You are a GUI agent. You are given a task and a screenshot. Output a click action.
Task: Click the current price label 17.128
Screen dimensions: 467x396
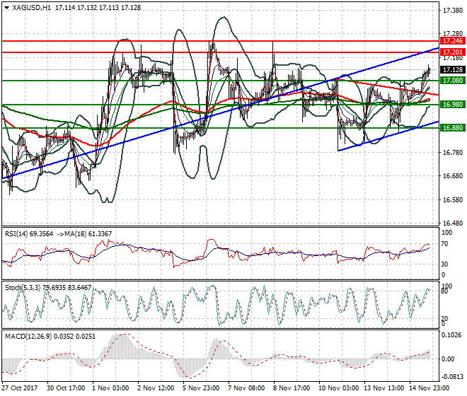(x=452, y=70)
